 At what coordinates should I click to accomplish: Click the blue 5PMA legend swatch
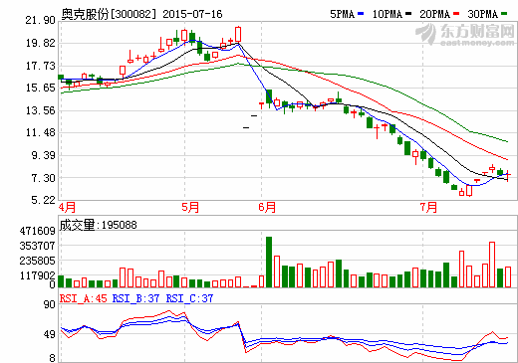[x=361, y=14]
